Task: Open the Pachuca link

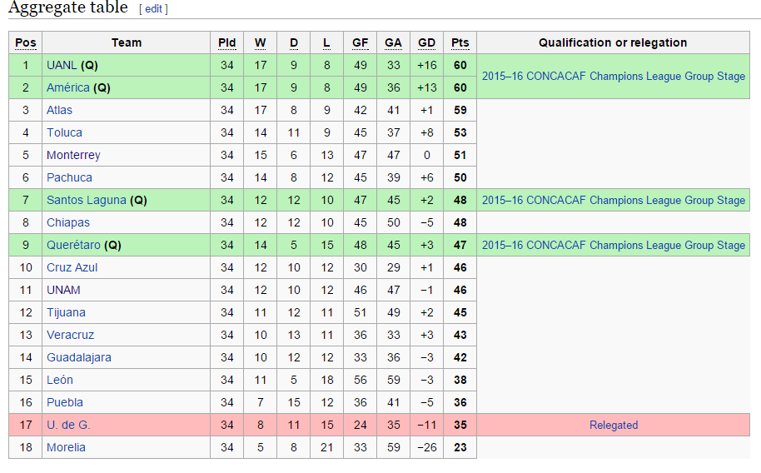Action: pyautogui.click(x=69, y=177)
